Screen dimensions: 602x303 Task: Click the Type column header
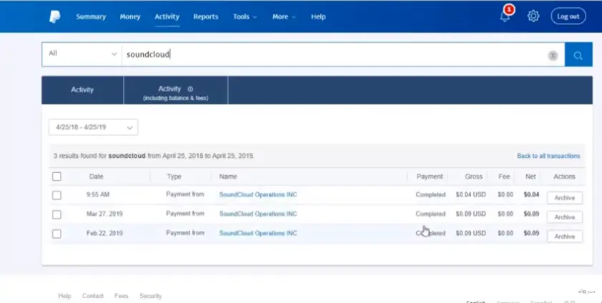(174, 177)
